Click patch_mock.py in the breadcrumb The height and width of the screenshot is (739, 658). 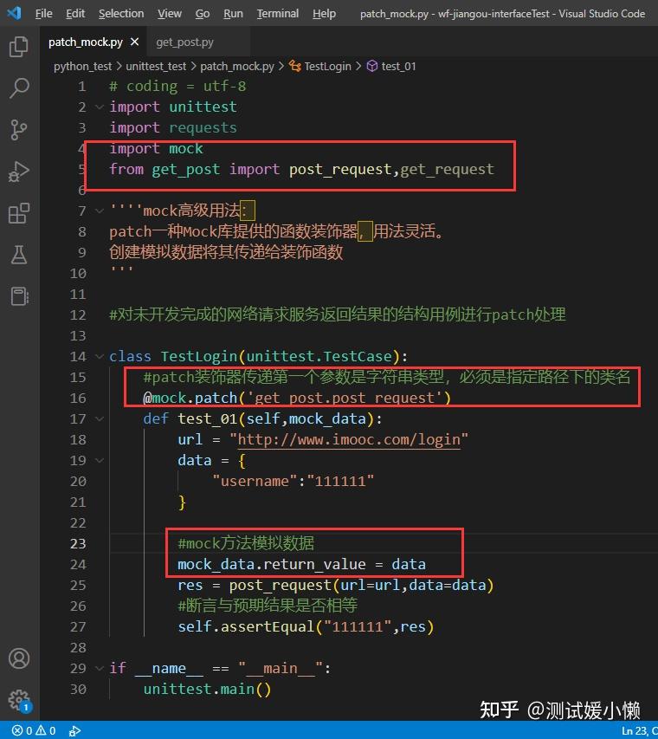coord(237,67)
